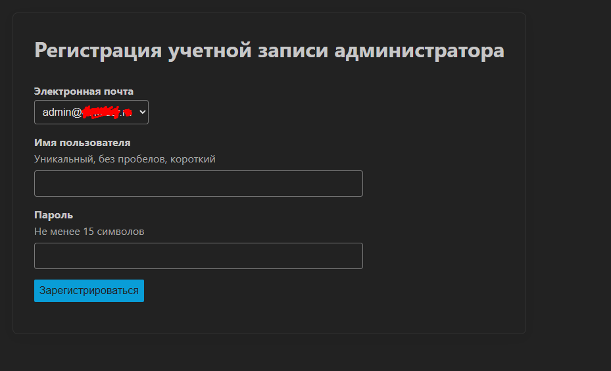Viewport: 611px width, 371px height.
Task: Open the Электронная почта email dropdown
Action: 91,112
